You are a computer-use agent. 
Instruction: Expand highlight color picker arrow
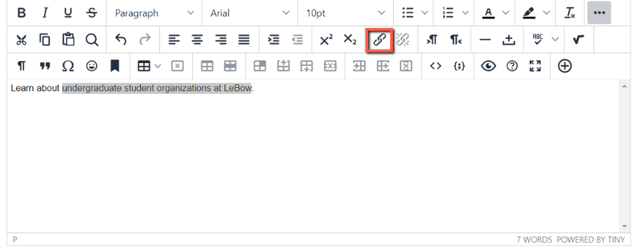[x=547, y=13]
